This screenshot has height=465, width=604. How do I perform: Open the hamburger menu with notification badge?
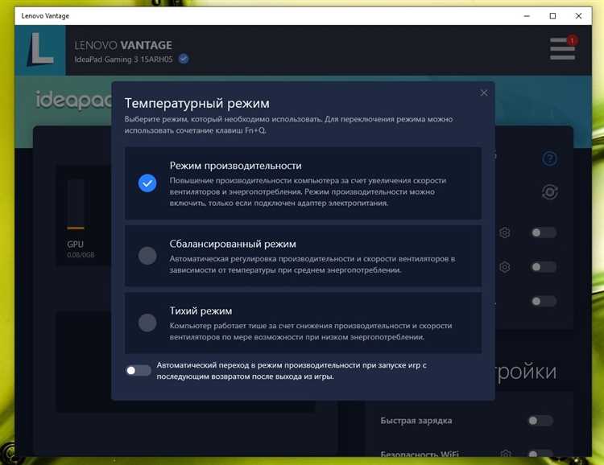click(x=563, y=48)
